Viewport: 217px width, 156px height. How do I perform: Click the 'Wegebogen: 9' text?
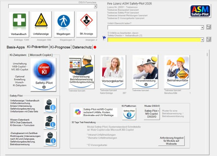tap(67, 40)
